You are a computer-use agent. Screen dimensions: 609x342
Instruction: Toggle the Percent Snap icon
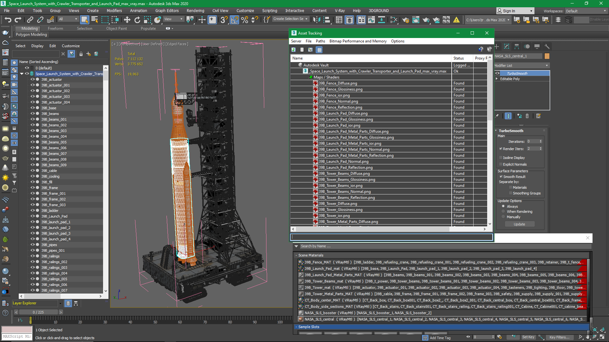pyautogui.click(x=245, y=20)
